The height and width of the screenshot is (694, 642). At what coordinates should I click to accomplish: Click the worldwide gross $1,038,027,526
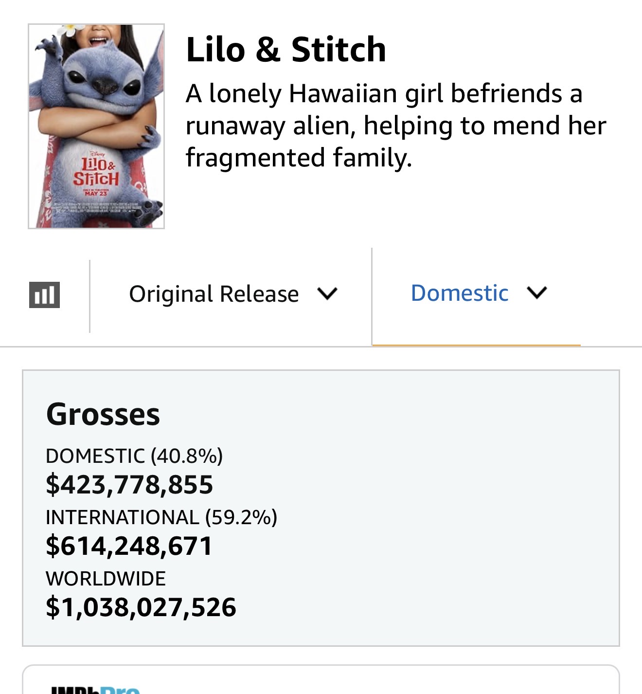pos(141,607)
